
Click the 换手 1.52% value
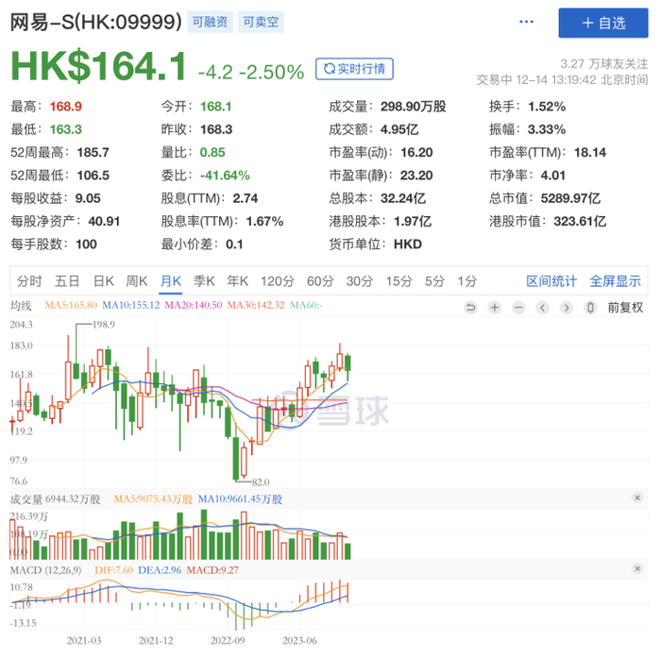(547, 107)
